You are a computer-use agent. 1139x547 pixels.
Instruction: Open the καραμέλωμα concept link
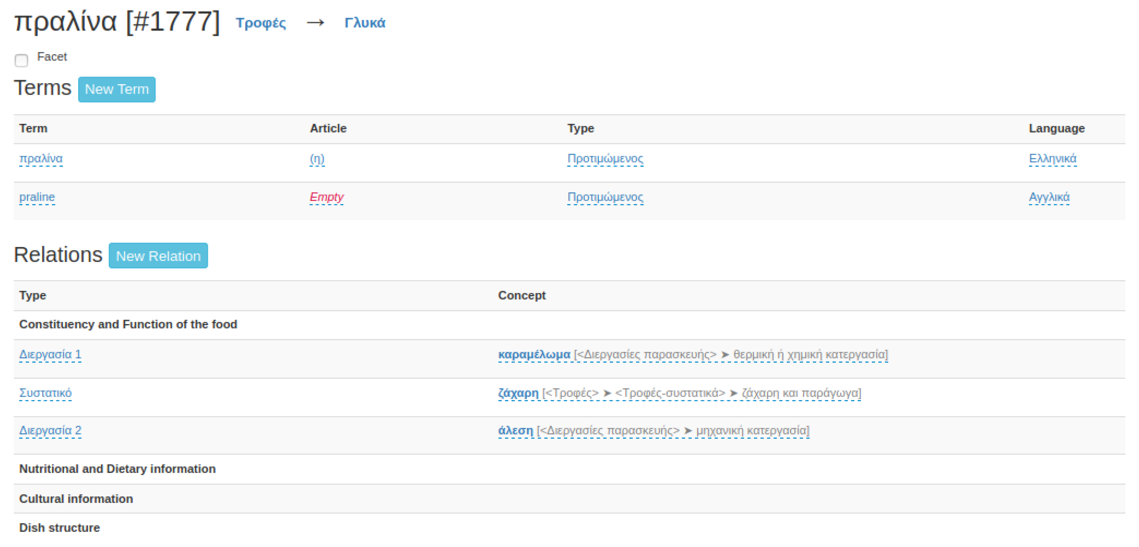click(534, 355)
